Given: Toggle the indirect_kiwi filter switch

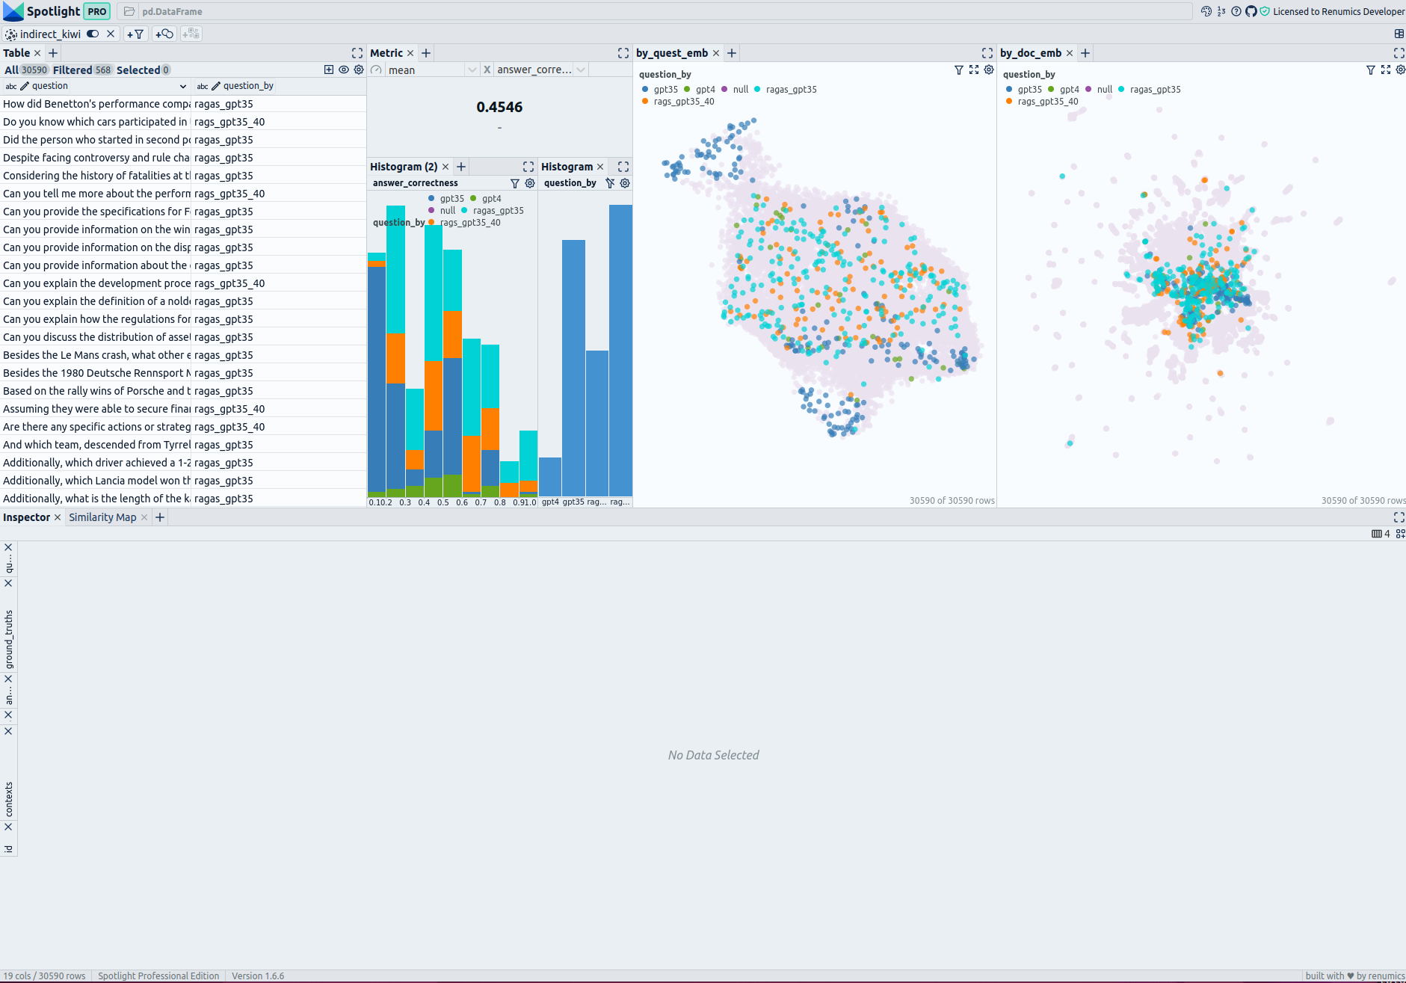Looking at the screenshot, I should pyautogui.click(x=93, y=34).
